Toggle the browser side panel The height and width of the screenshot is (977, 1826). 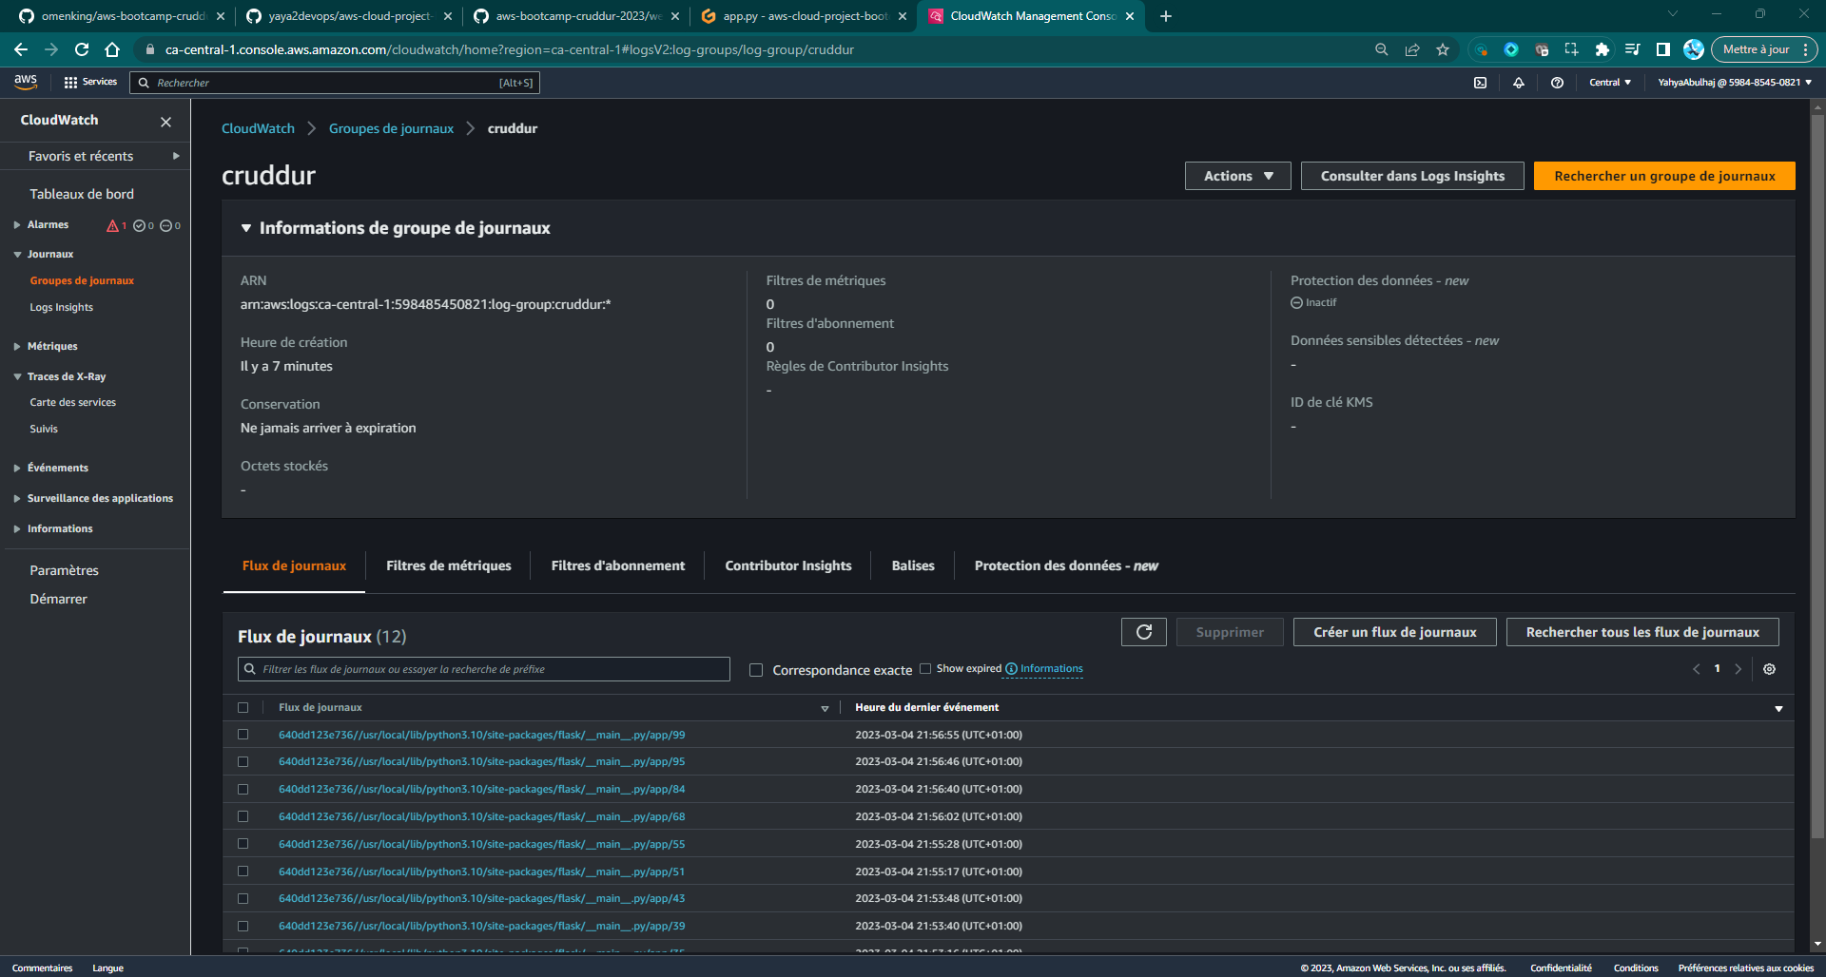pos(1663,49)
